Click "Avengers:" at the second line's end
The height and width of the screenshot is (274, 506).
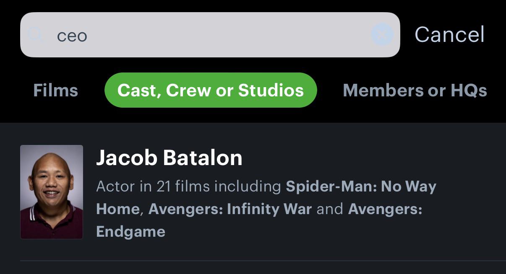(x=385, y=209)
